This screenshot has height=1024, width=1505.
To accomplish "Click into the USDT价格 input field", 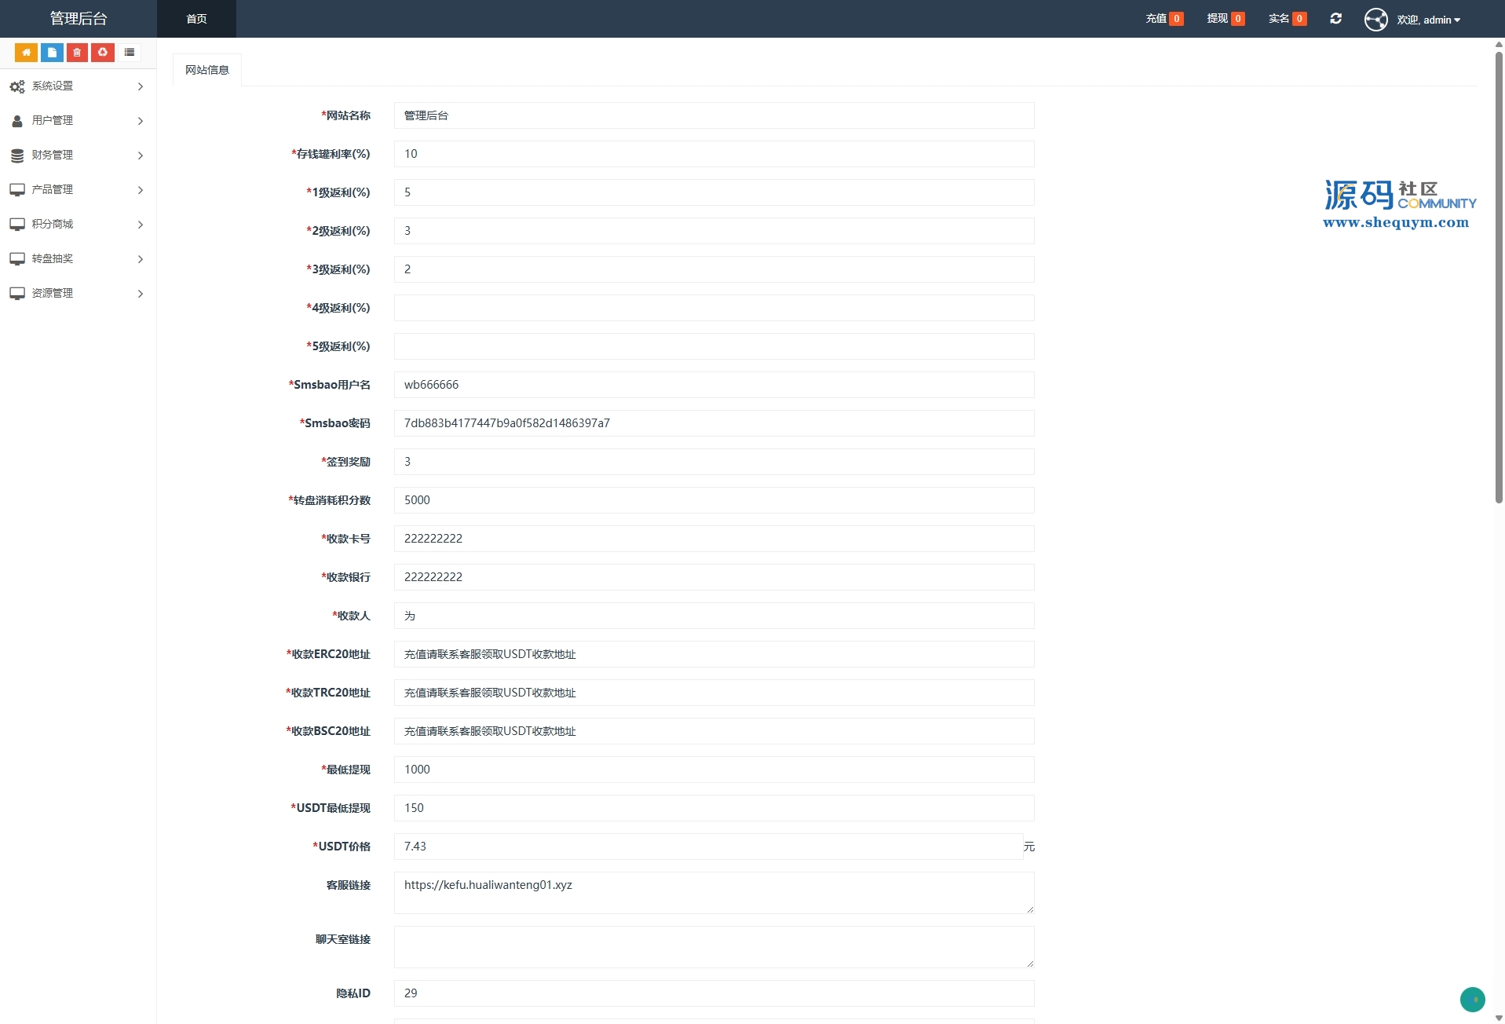I will (x=707, y=847).
